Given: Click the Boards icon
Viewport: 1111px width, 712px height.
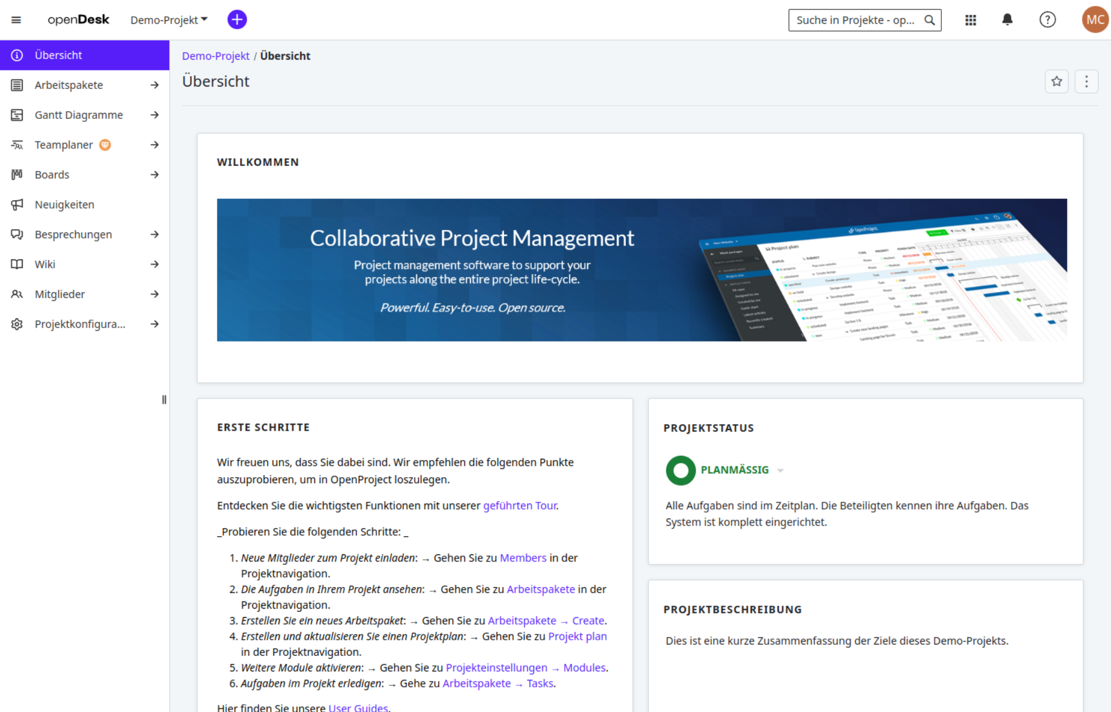Looking at the screenshot, I should click(17, 174).
